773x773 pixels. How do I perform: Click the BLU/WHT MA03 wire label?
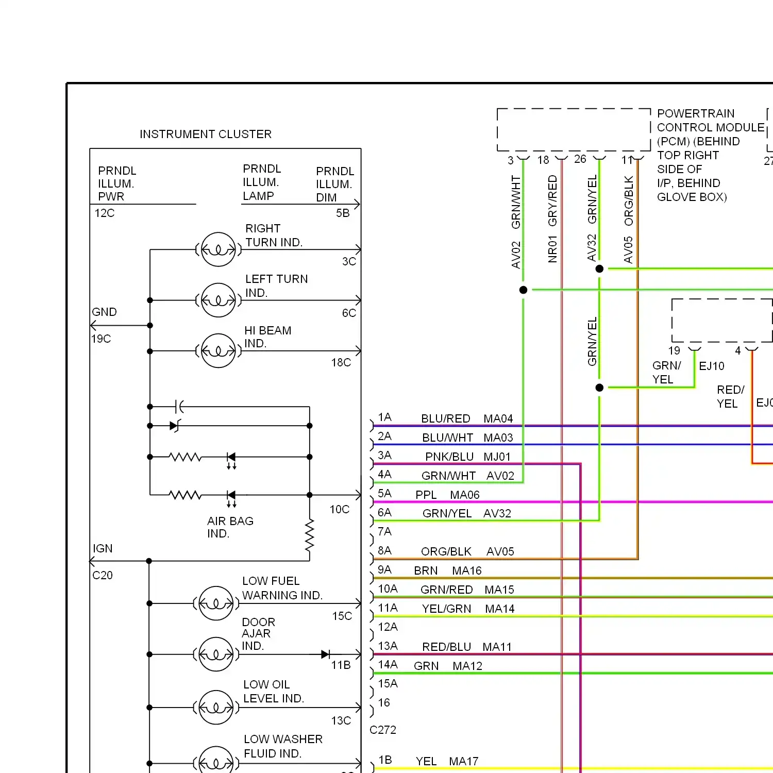[x=467, y=438]
